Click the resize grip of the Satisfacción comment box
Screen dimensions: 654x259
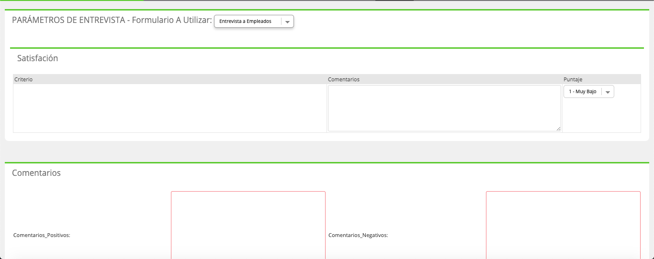(558, 129)
